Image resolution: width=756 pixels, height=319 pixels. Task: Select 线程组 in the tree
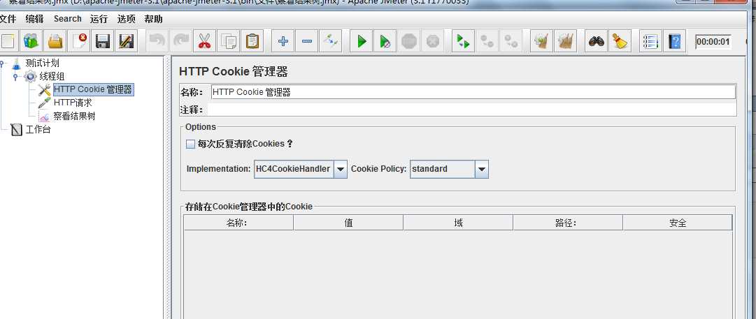click(52, 76)
